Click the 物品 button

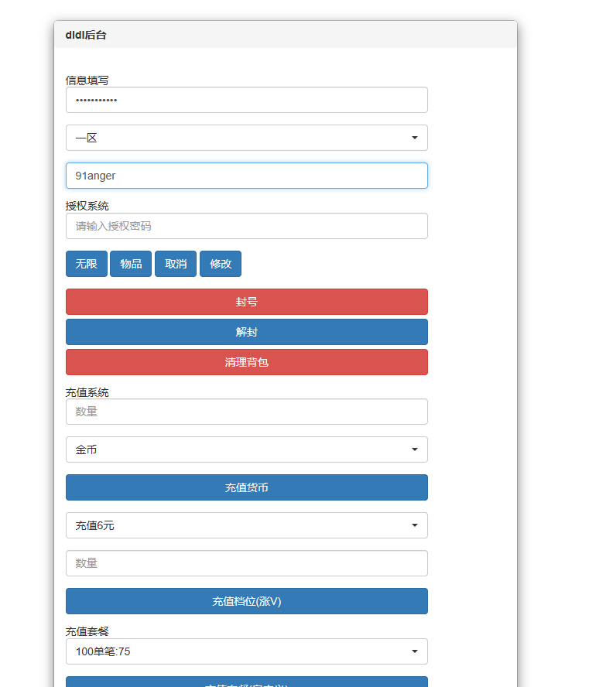click(x=131, y=264)
